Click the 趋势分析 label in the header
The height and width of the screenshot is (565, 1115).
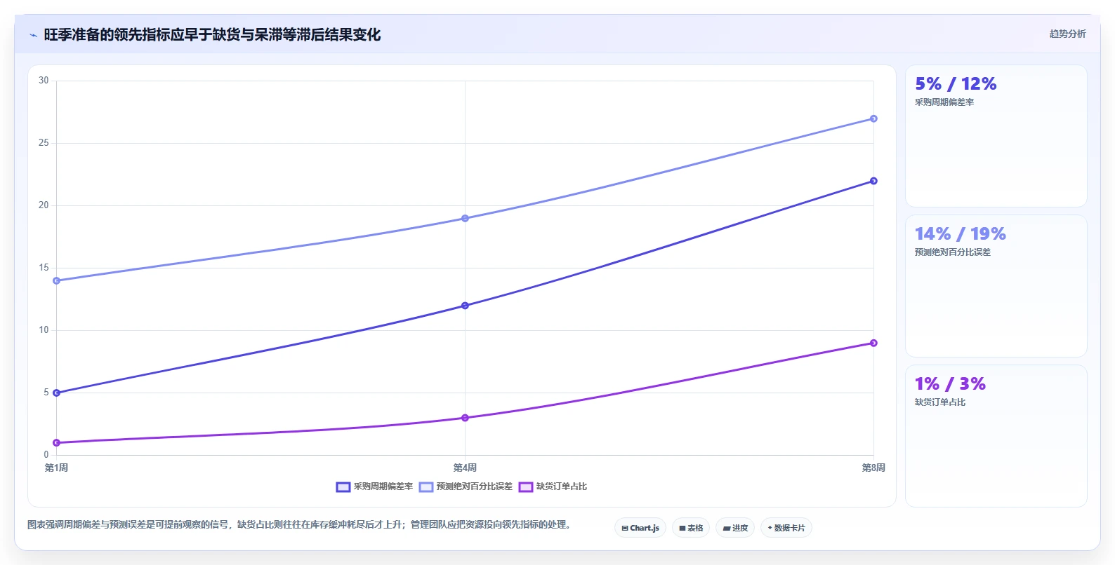pyautogui.click(x=1067, y=34)
